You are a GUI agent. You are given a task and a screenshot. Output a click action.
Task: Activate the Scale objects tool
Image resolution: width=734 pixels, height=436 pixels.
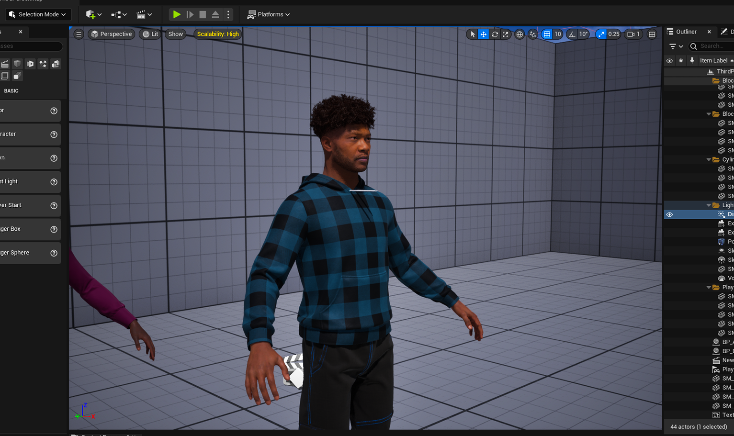tap(506, 34)
